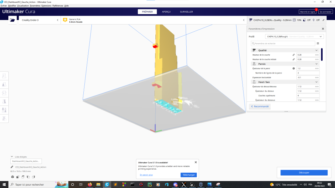Show hidden system tray icons

(x=301, y=184)
